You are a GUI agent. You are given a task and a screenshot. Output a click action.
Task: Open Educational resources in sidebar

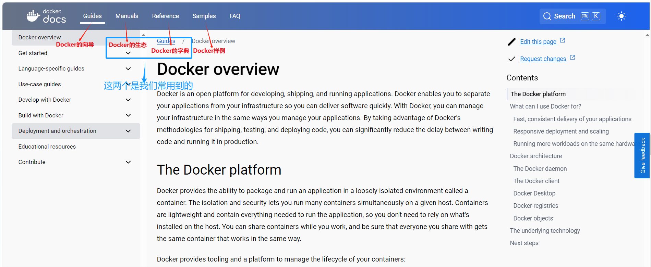point(47,147)
